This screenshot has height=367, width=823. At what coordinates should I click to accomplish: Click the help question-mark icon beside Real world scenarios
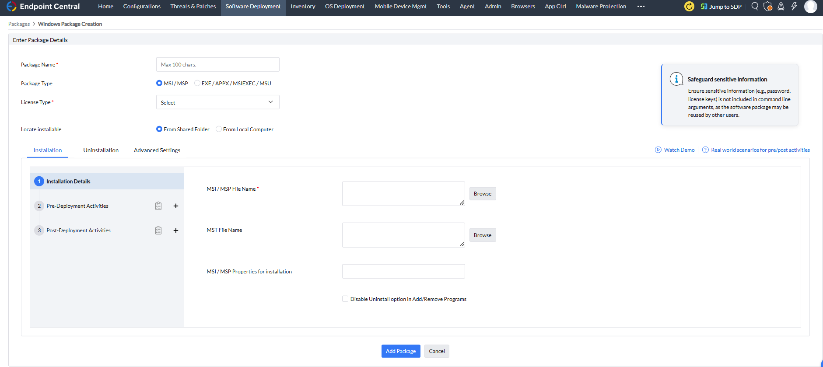[x=705, y=150]
